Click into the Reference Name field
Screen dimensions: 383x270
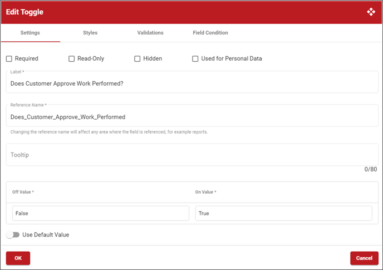tap(192, 116)
